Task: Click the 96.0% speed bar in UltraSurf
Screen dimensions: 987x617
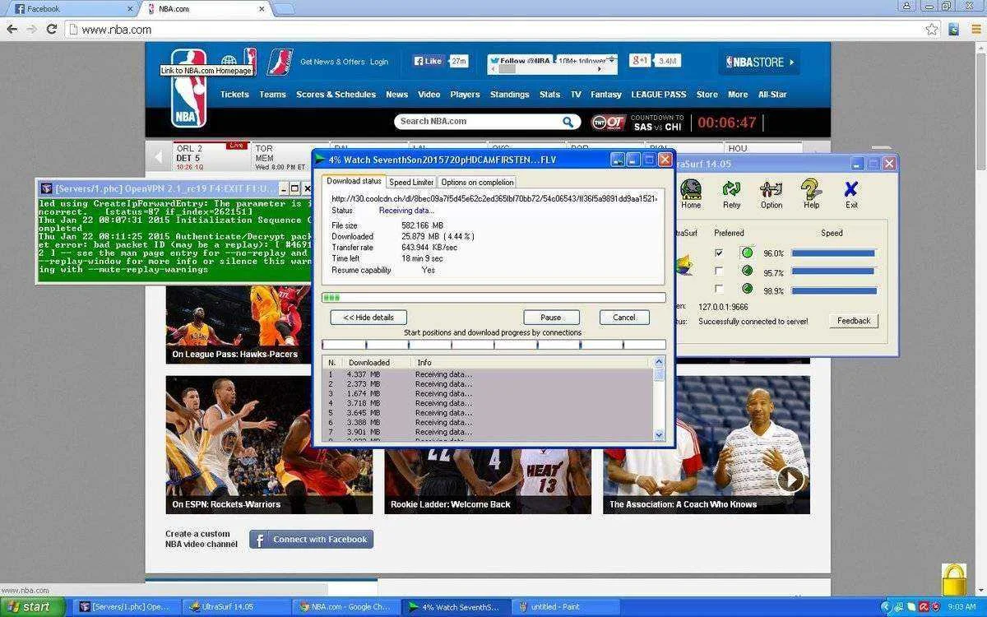Action: coord(834,253)
